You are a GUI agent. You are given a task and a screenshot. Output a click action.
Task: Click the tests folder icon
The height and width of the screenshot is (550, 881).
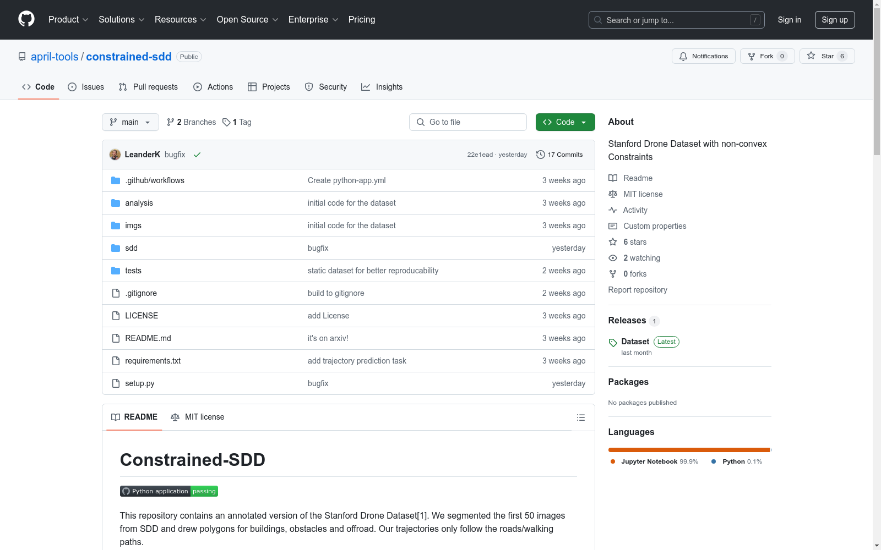(x=116, y=271)
